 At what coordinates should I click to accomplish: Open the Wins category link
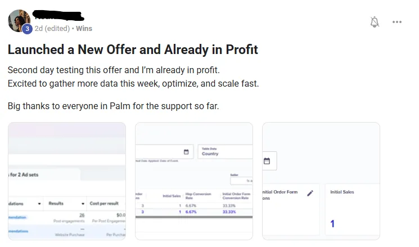pos(84,28)
